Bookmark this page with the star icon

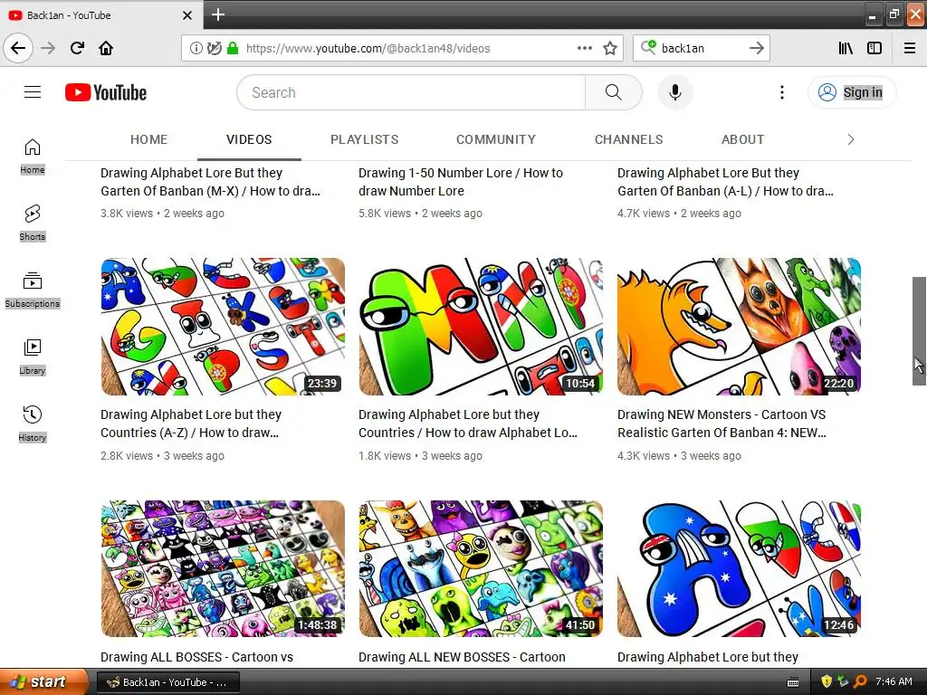pyautogui.click(x=610, y=49)
